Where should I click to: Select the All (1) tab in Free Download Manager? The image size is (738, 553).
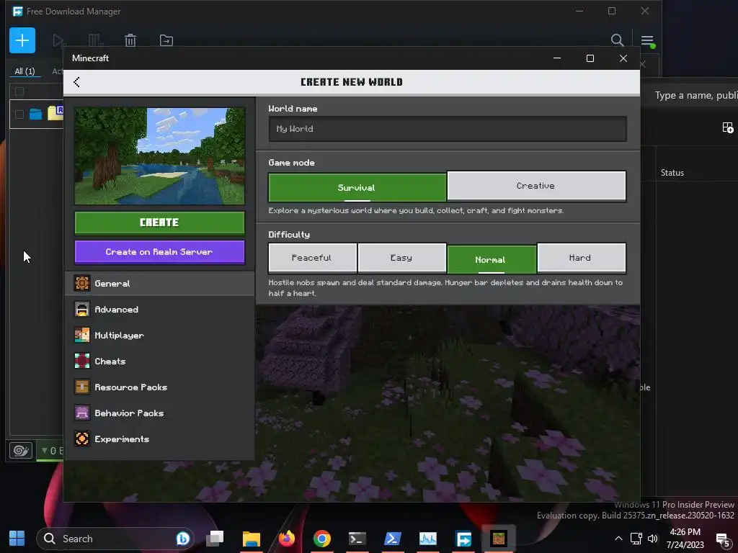[x=25, y=71]
